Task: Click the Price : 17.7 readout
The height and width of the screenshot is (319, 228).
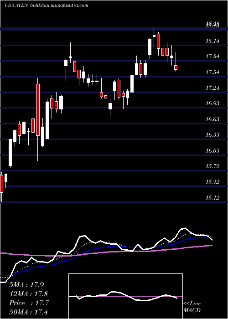Action: point(29,303)
